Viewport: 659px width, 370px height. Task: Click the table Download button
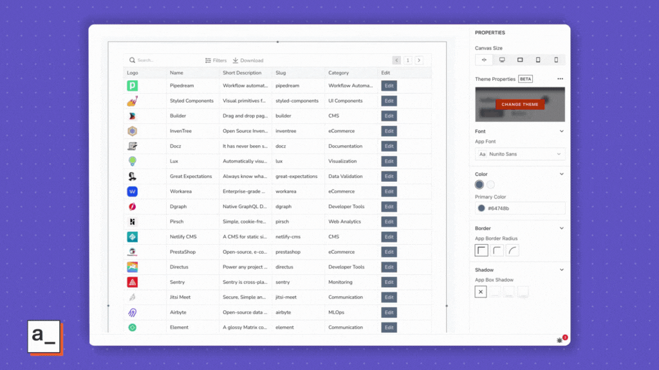click(248, 60)
